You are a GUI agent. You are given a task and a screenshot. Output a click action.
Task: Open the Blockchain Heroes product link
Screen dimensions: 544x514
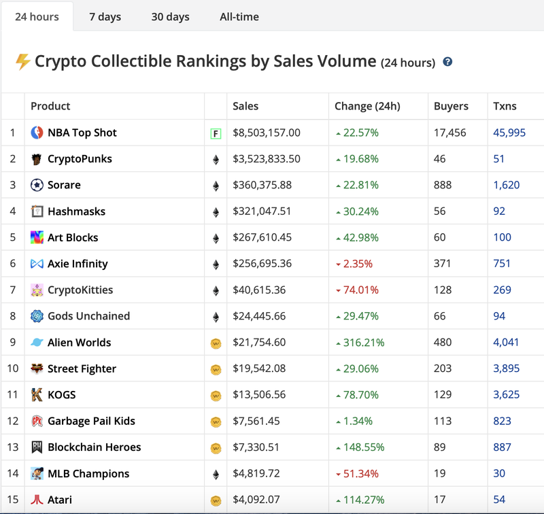pyautogui.click(x=95, y=447)
